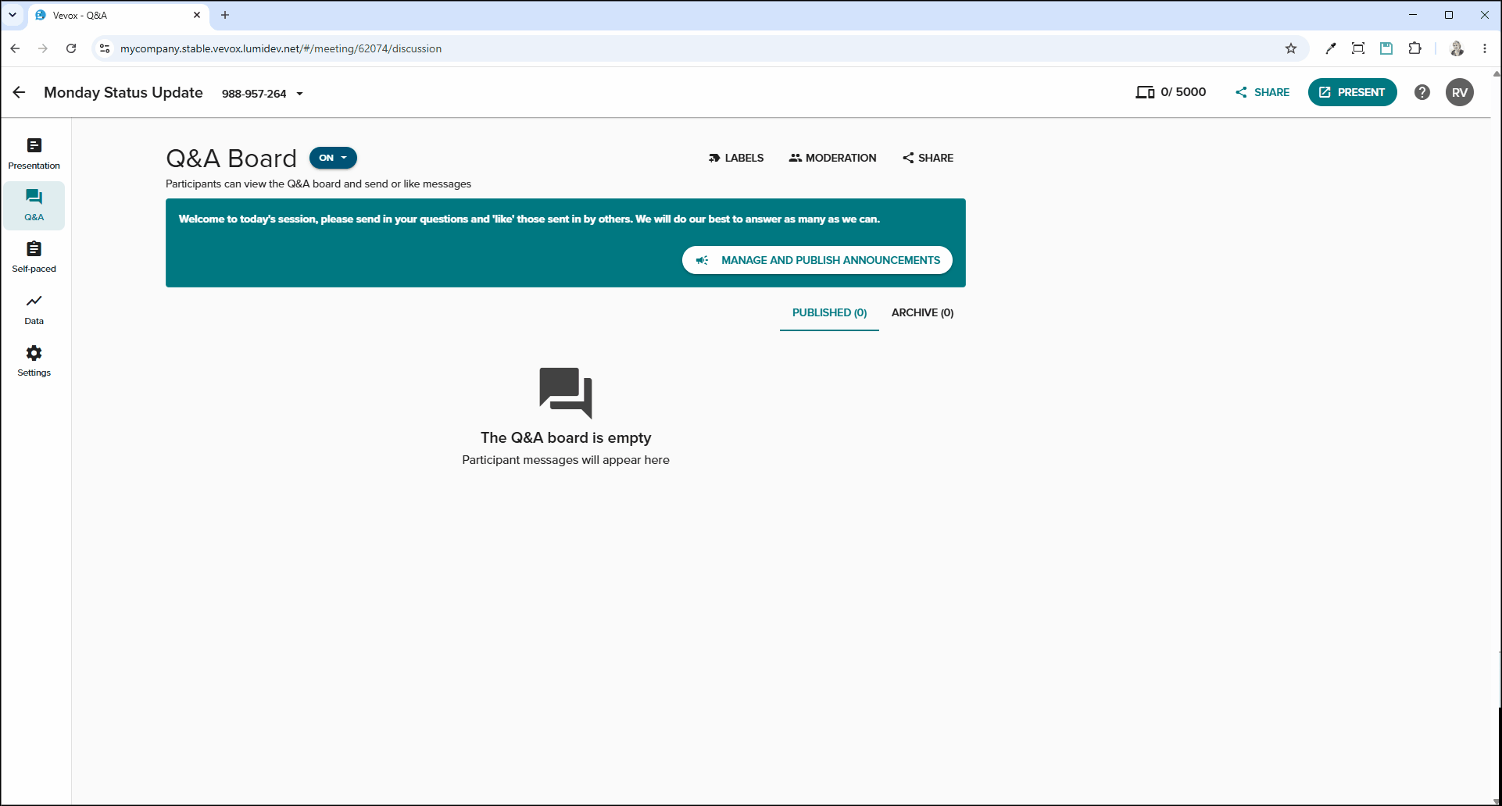1502x806 pixels.
Task: Open the browser extensions puzzle icon
Action: tap(1414, 48)
